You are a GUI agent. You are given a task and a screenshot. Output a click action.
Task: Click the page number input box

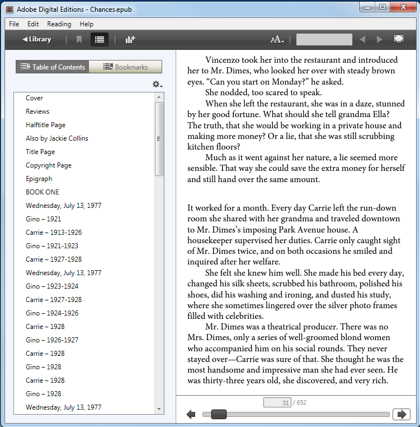[277, 402]
